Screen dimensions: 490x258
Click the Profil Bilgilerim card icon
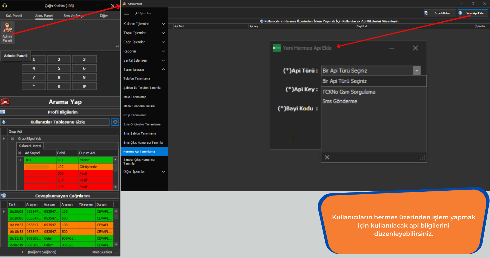3,112
